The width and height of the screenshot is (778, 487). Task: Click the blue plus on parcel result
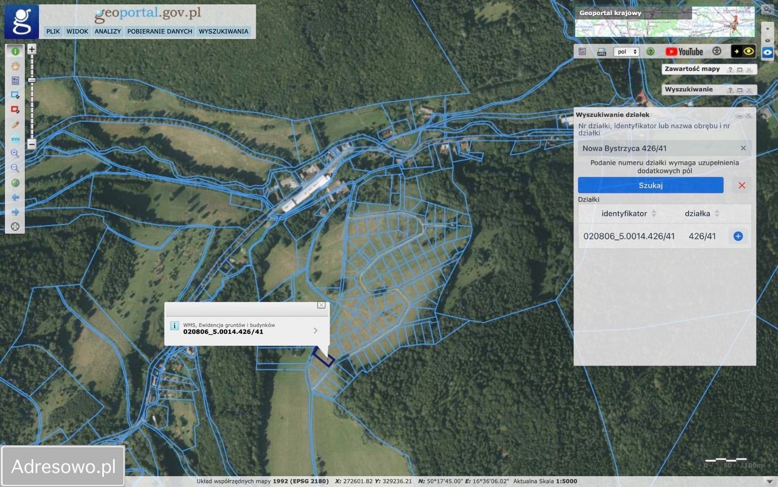(x=738, y=236)
